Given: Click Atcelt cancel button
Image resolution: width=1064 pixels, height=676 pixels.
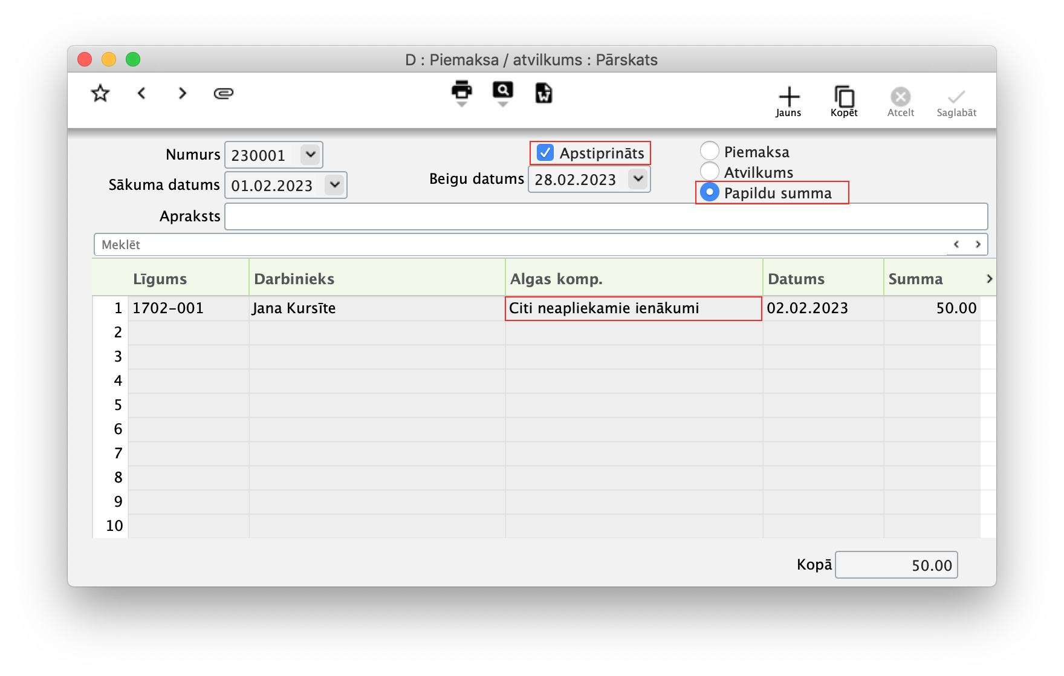Looking at the screenshot, I should coord(900,102).
